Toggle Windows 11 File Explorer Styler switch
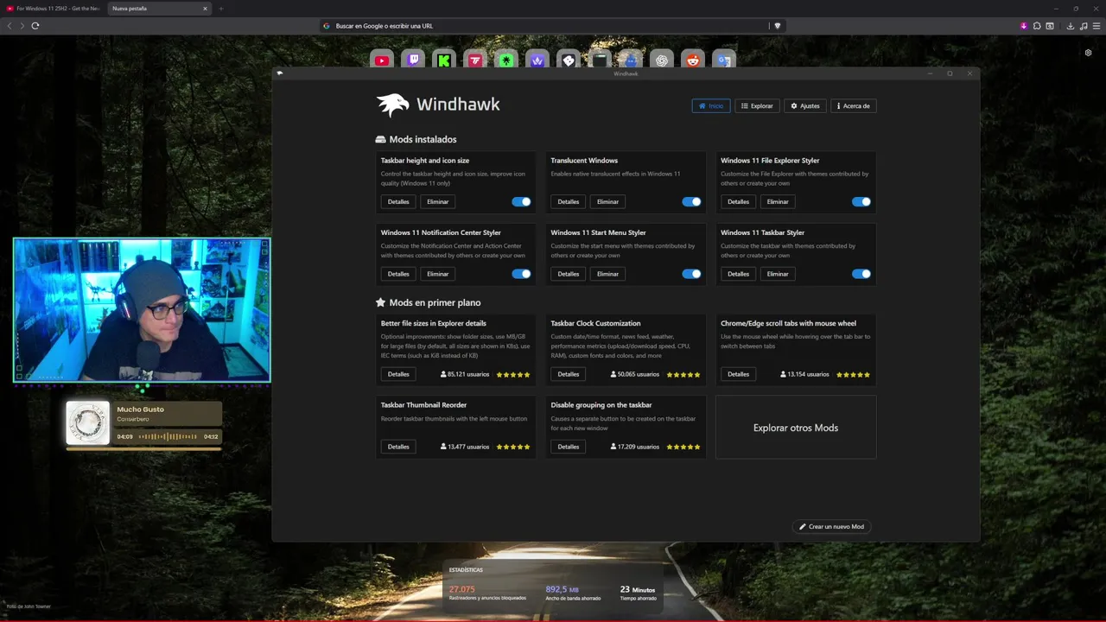The width and height of the screenshot is (1106, 622). click(x=861, y=201)
